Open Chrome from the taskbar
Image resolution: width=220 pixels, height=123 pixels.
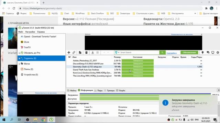43,120
